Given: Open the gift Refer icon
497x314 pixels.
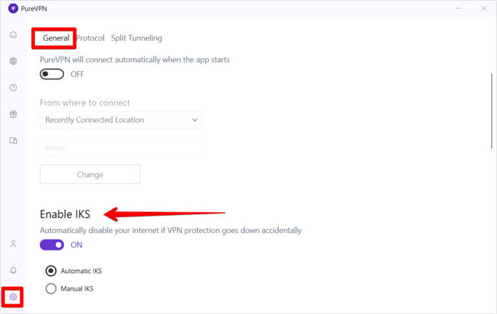Looking at the screenshot, I should (x=13, y=114).
